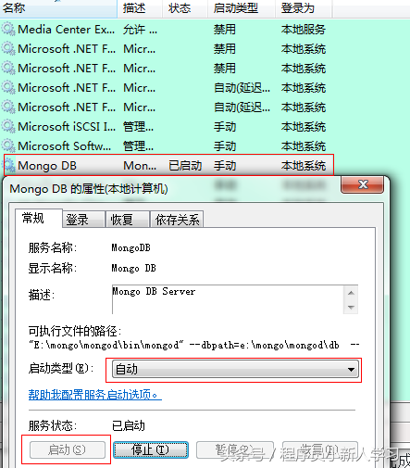Click the Microsoft Softw... service gear icon

(x=8, y=146)
